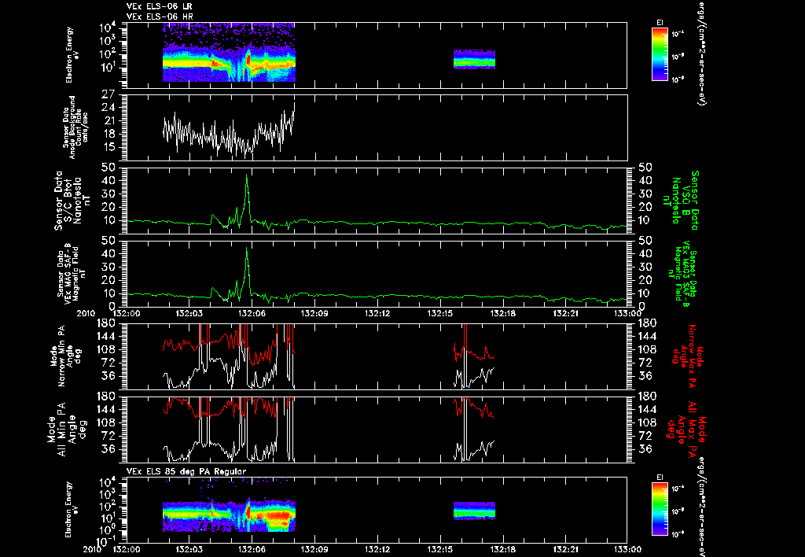Click the right '50' tick of the VSO B axis
Screen dimensions: 805x557
point(645,168)
